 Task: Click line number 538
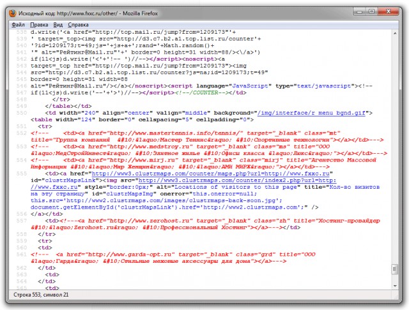tap(22, 32)
